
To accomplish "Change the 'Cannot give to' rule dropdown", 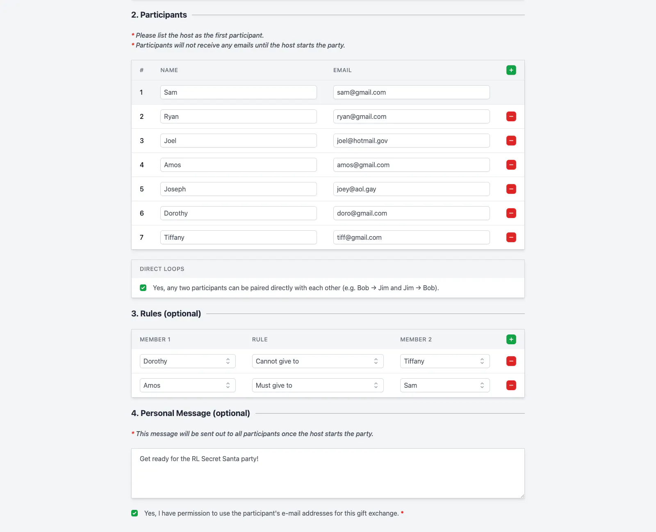I will (x=317, y=361).
